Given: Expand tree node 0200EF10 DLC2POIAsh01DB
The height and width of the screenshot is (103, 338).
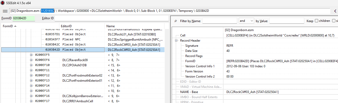Looking at the screenshot, I should click(31, 65).
